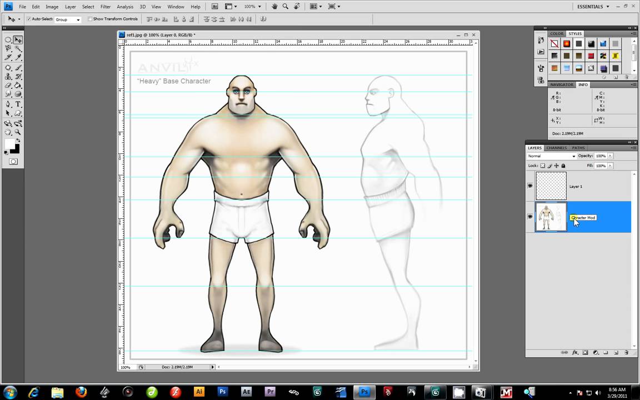Viewport: 640px width, 400px height.
Task: Select the Move tool in the toolbox
Action: point(18,39)
